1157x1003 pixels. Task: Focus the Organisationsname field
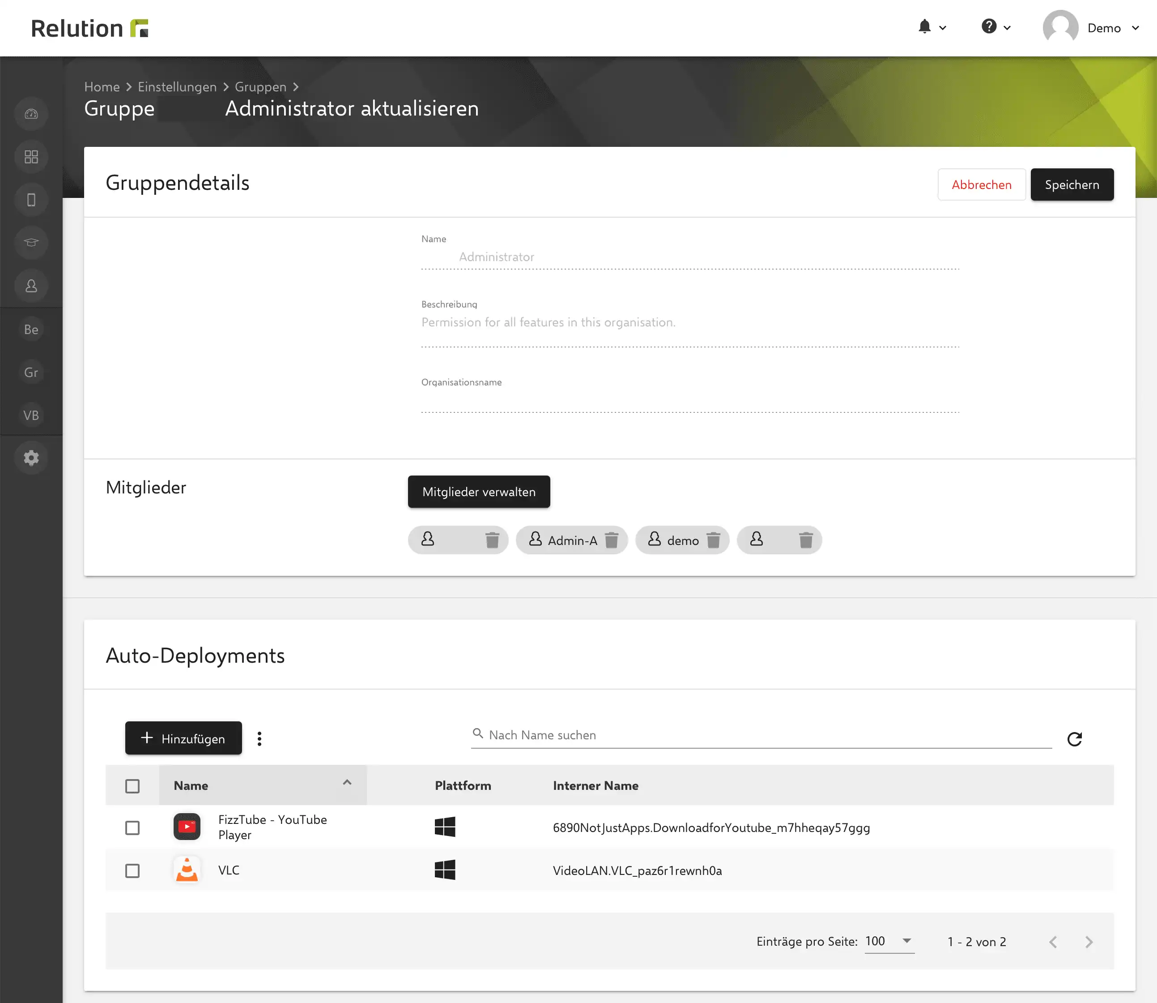click(x=690, y=401)
